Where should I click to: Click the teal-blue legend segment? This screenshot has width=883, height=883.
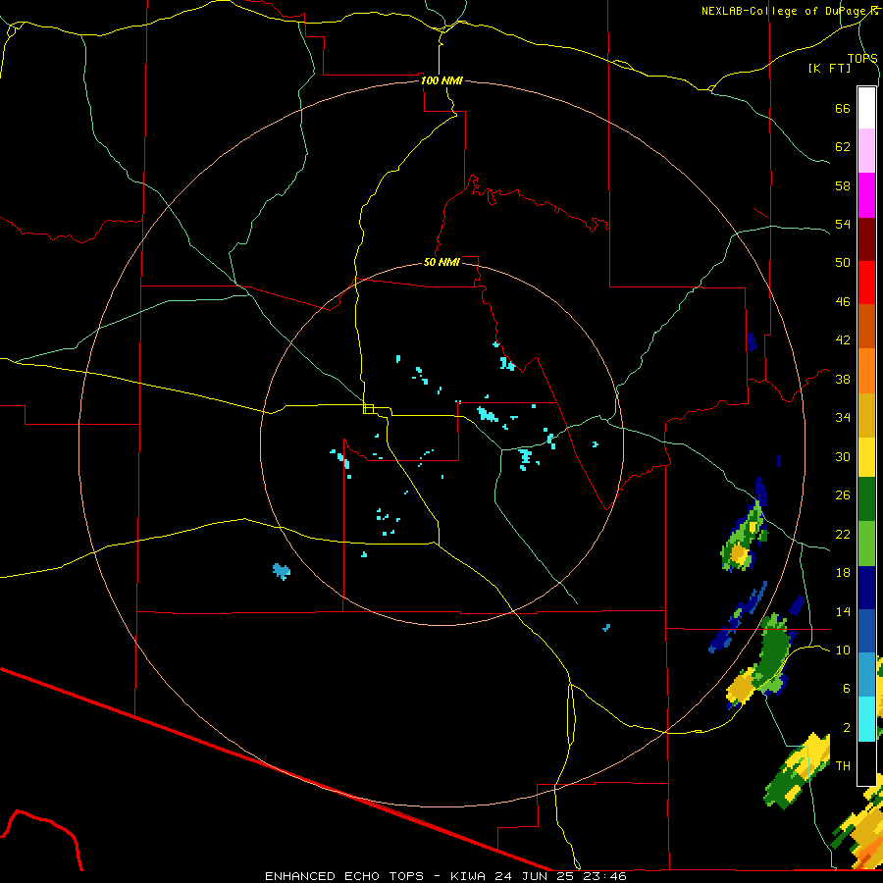pos(866,675)
